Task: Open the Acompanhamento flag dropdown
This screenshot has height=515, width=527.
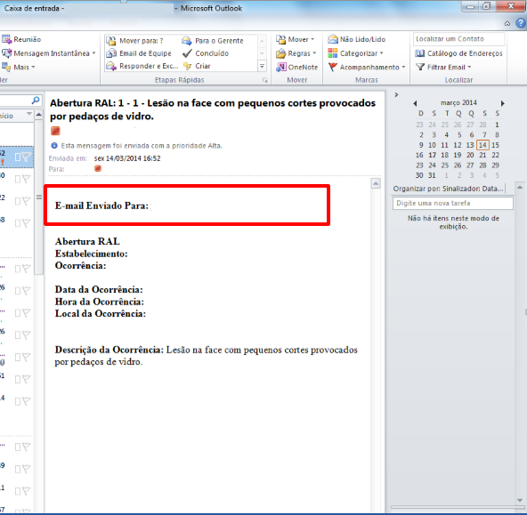Action: coord(367,67)
